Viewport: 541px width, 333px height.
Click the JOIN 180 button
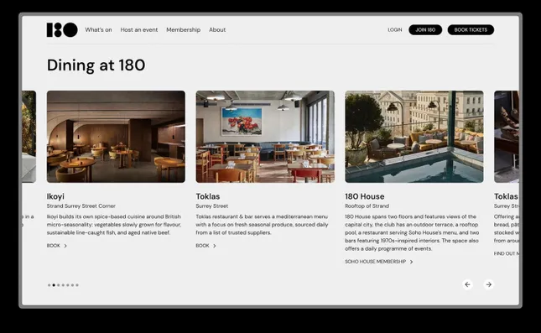click(x=425, y=30)
